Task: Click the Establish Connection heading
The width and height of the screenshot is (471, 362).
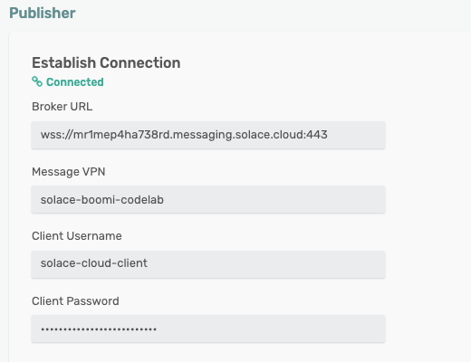Action: tap(106, 62)
